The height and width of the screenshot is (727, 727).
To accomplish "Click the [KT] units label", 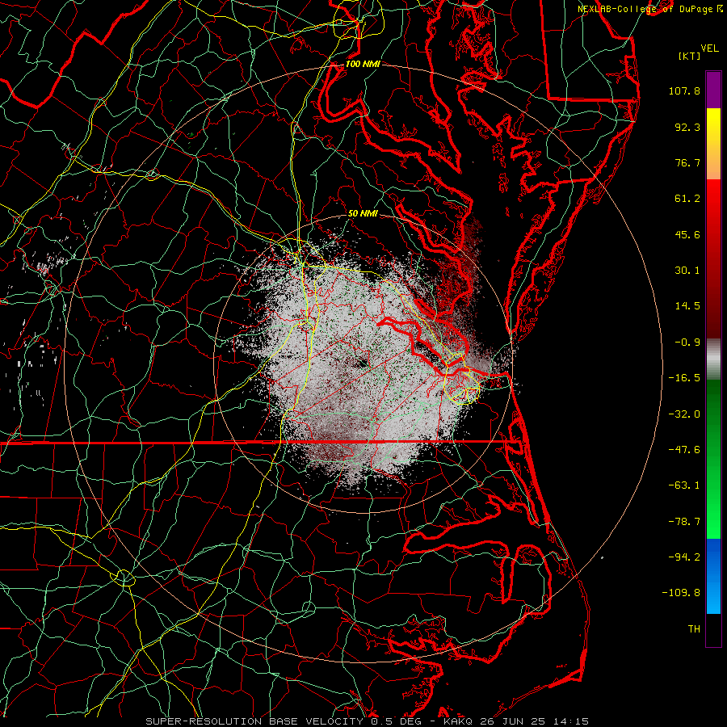I will click(x=690, y=56).
